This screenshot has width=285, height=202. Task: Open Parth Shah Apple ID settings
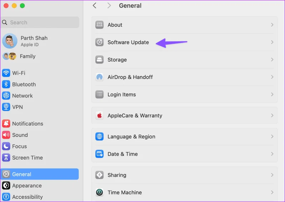click(34, 41)
